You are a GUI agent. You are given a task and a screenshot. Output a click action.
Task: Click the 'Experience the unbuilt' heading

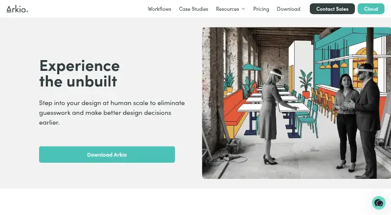[80, 73]
